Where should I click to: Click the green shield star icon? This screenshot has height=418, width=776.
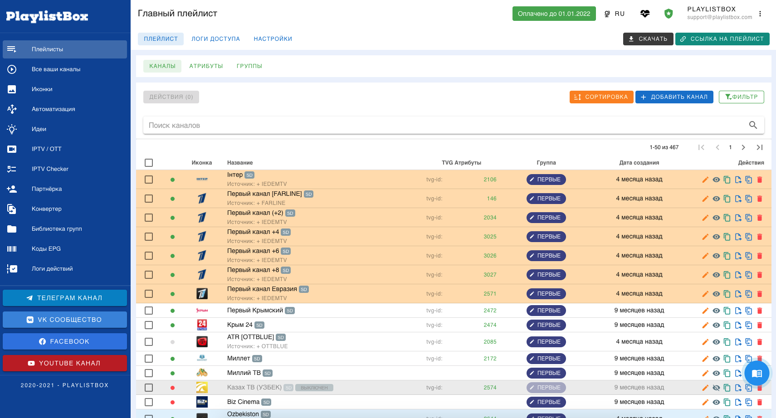point(669,14)
